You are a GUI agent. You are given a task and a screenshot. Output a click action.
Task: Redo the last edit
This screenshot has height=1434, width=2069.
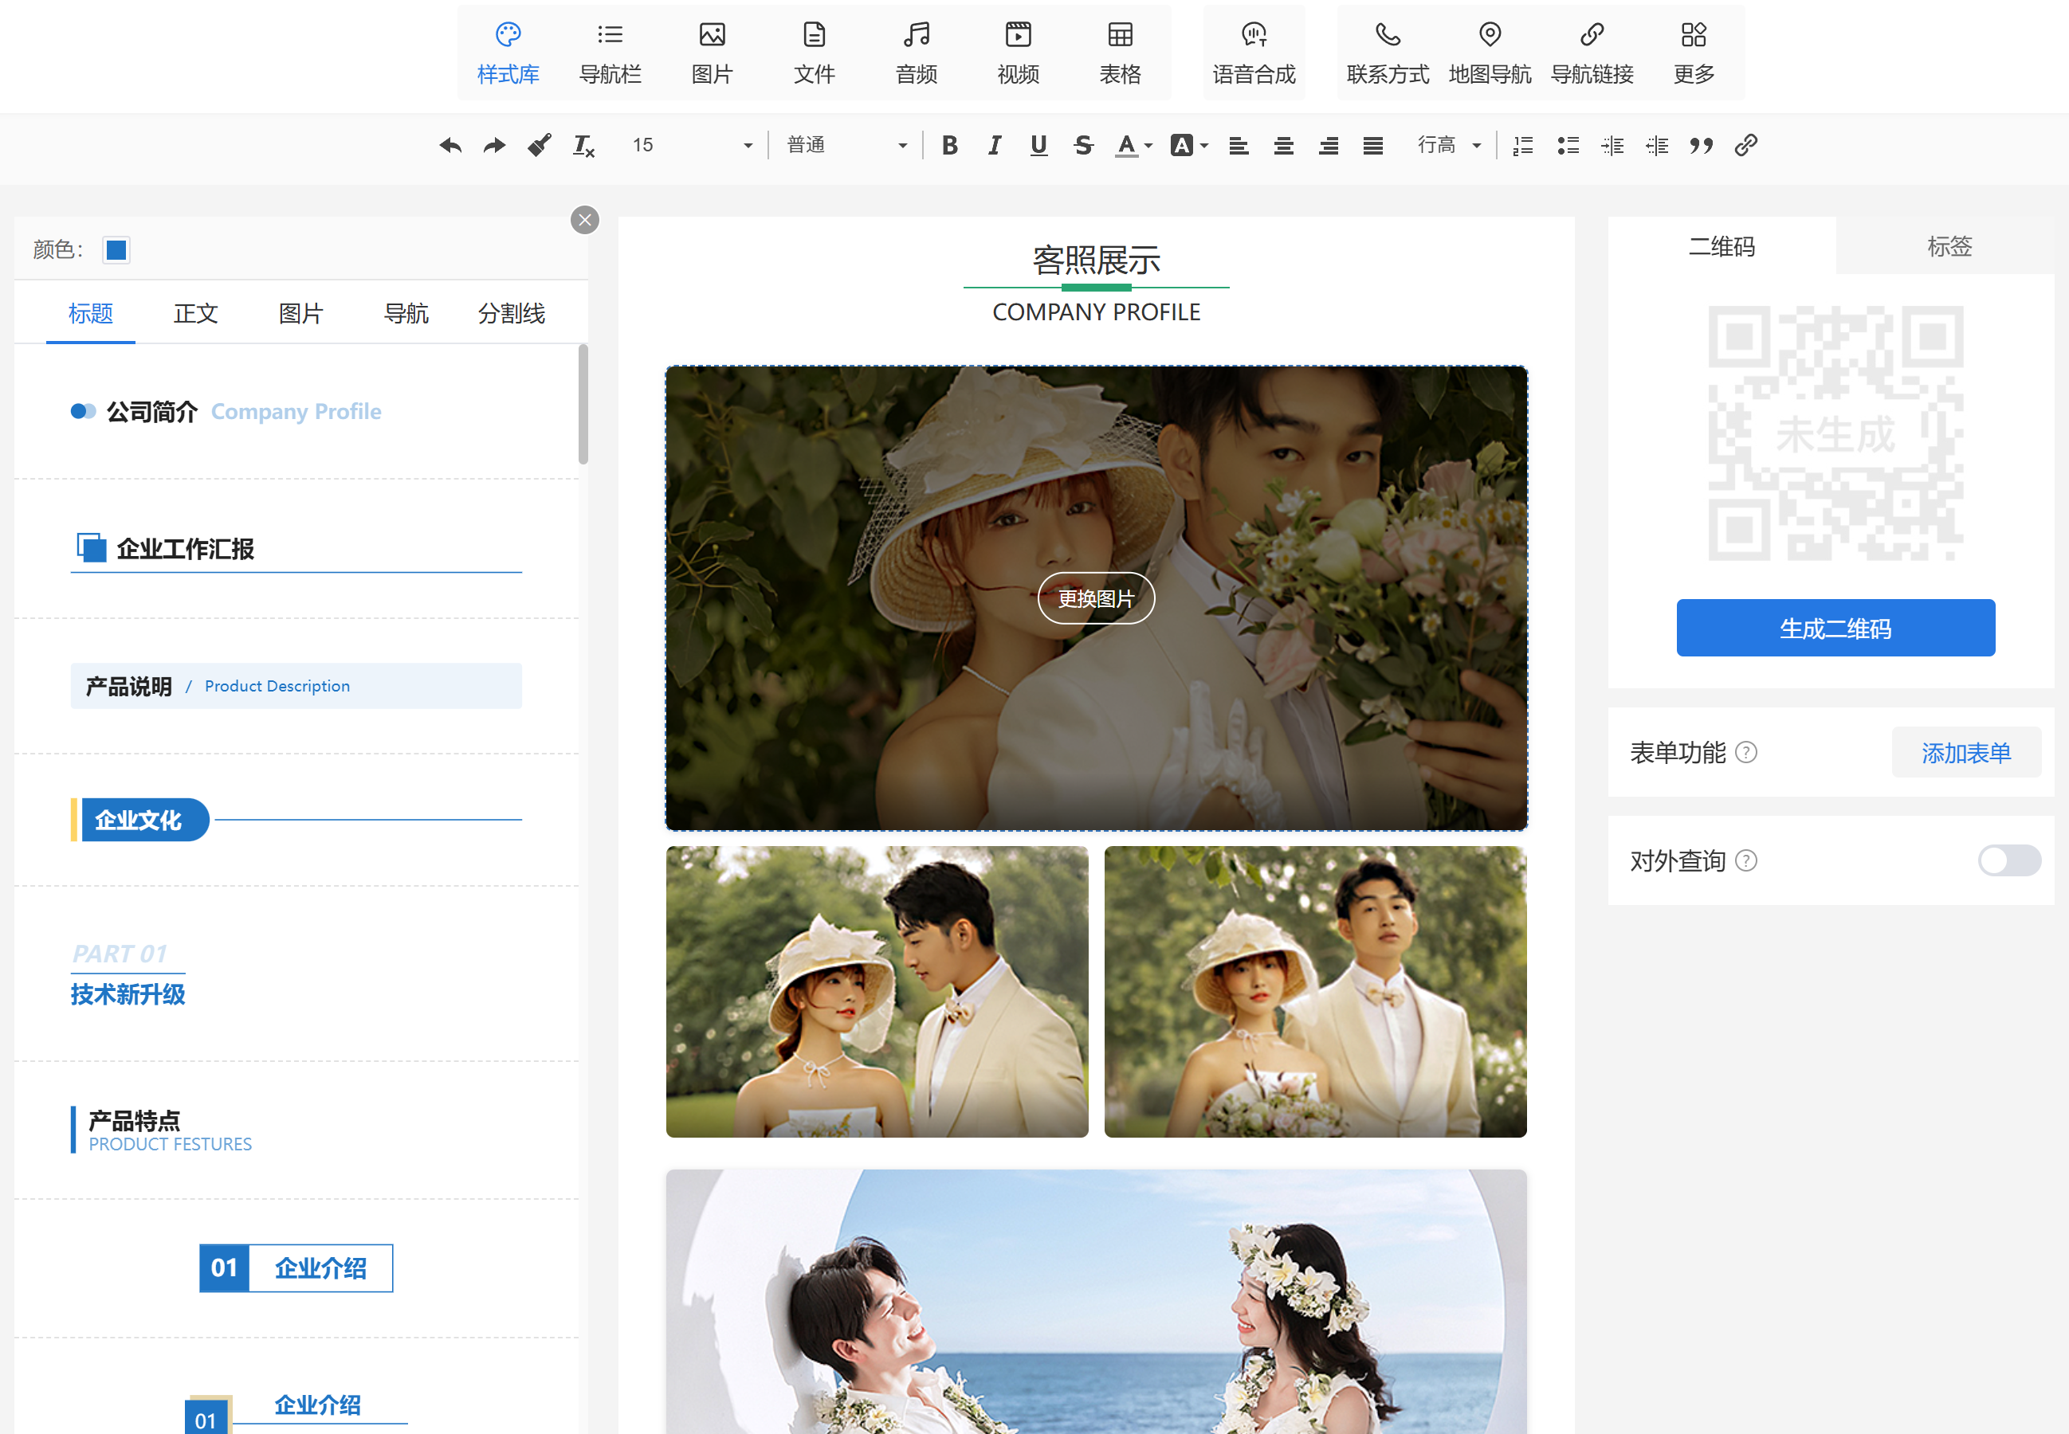(x=494, y=146)
